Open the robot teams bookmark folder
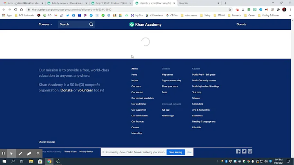The height and width of the screenshot is (165, 294). pyautogui.click(x=189, y=16)
